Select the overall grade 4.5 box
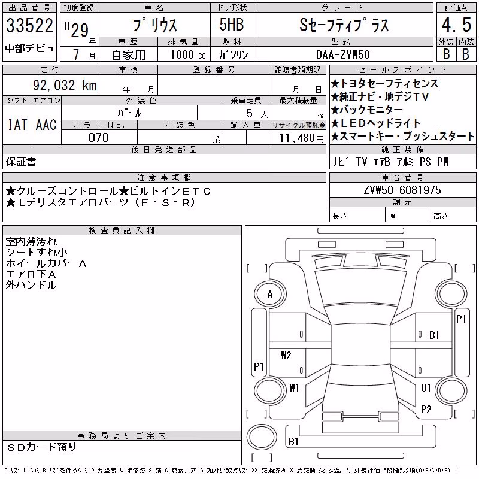479x479 pixels. [x=456, y=25]
